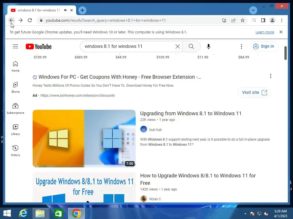
Task: Open the Windows Store taskbar icon
Action: (58, 213)
